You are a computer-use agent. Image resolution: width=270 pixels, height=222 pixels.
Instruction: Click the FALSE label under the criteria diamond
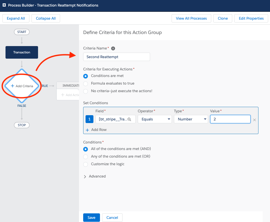[x=22, y=106]
